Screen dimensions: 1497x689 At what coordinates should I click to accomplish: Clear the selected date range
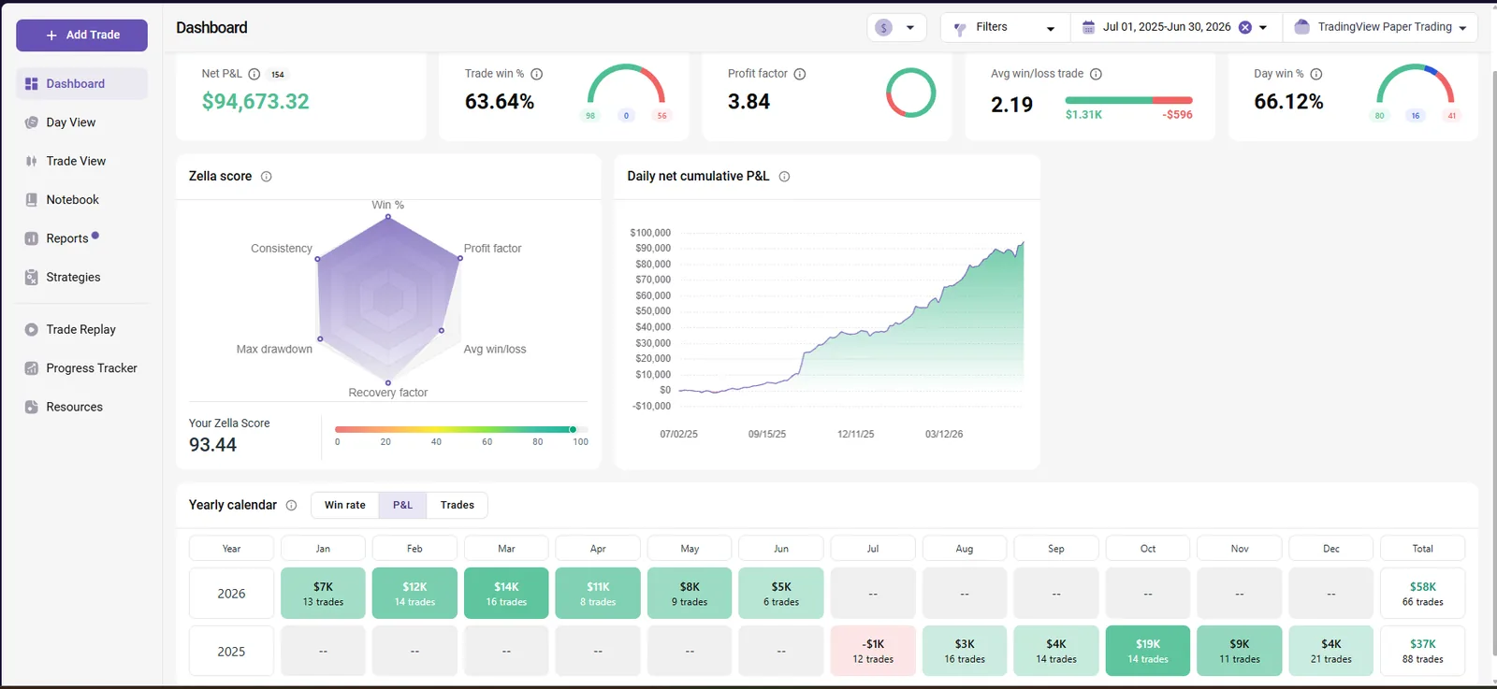[x=1245, y=27]
